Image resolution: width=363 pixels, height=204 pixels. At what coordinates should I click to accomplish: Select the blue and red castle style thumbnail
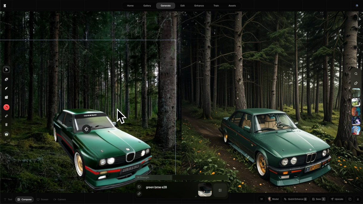[356, 131]
